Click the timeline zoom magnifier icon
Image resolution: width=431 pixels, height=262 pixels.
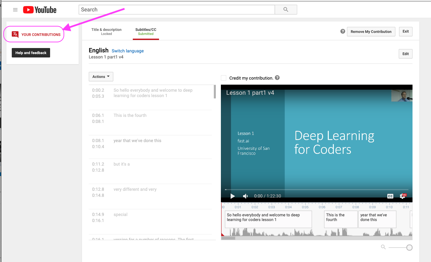383,247
